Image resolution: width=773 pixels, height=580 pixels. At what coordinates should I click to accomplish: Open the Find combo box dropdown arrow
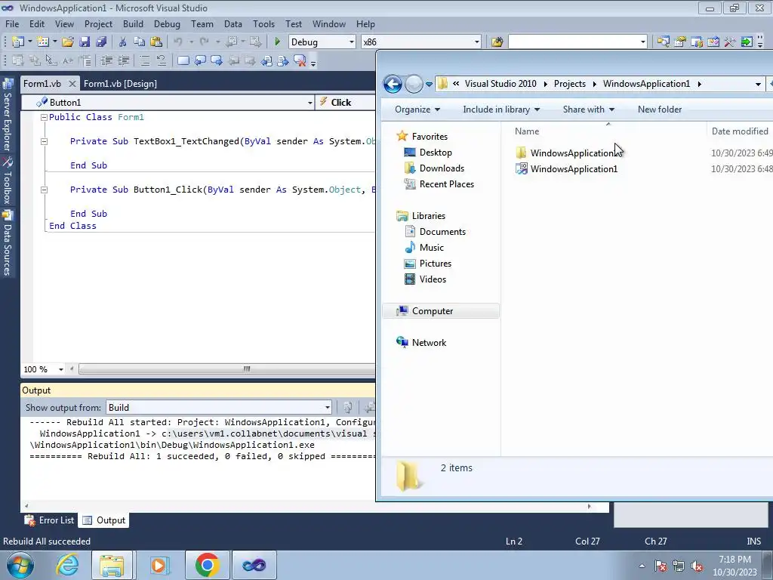pos(643,42)
